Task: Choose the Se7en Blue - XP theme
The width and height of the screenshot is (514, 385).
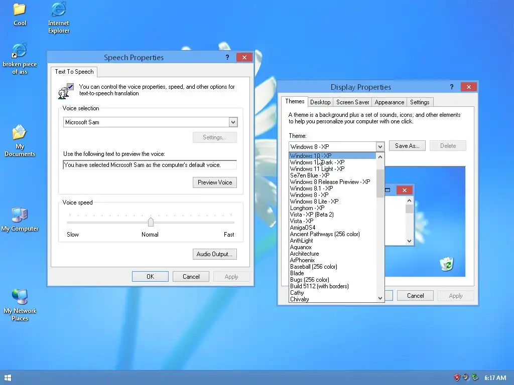Action: (332, 175)
